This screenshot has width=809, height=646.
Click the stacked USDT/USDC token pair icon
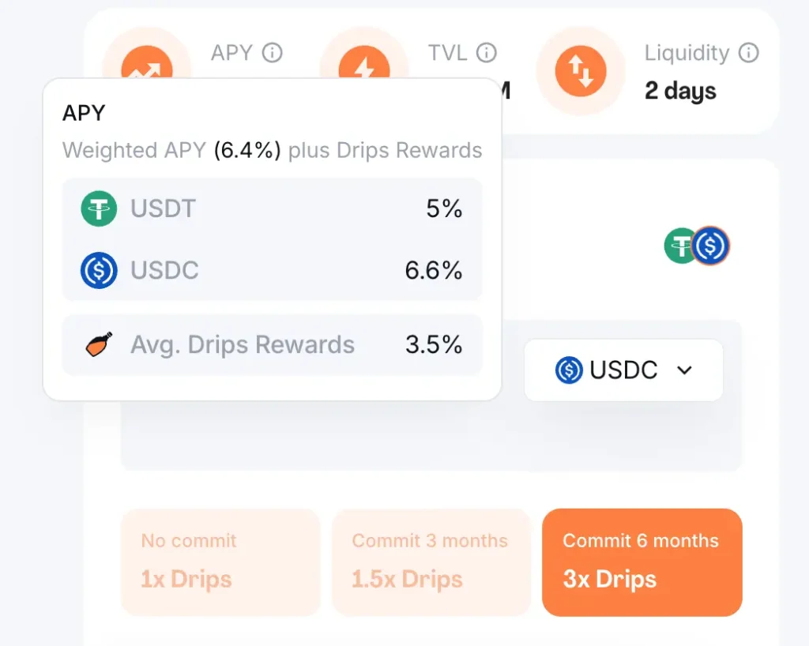(697, 246)
